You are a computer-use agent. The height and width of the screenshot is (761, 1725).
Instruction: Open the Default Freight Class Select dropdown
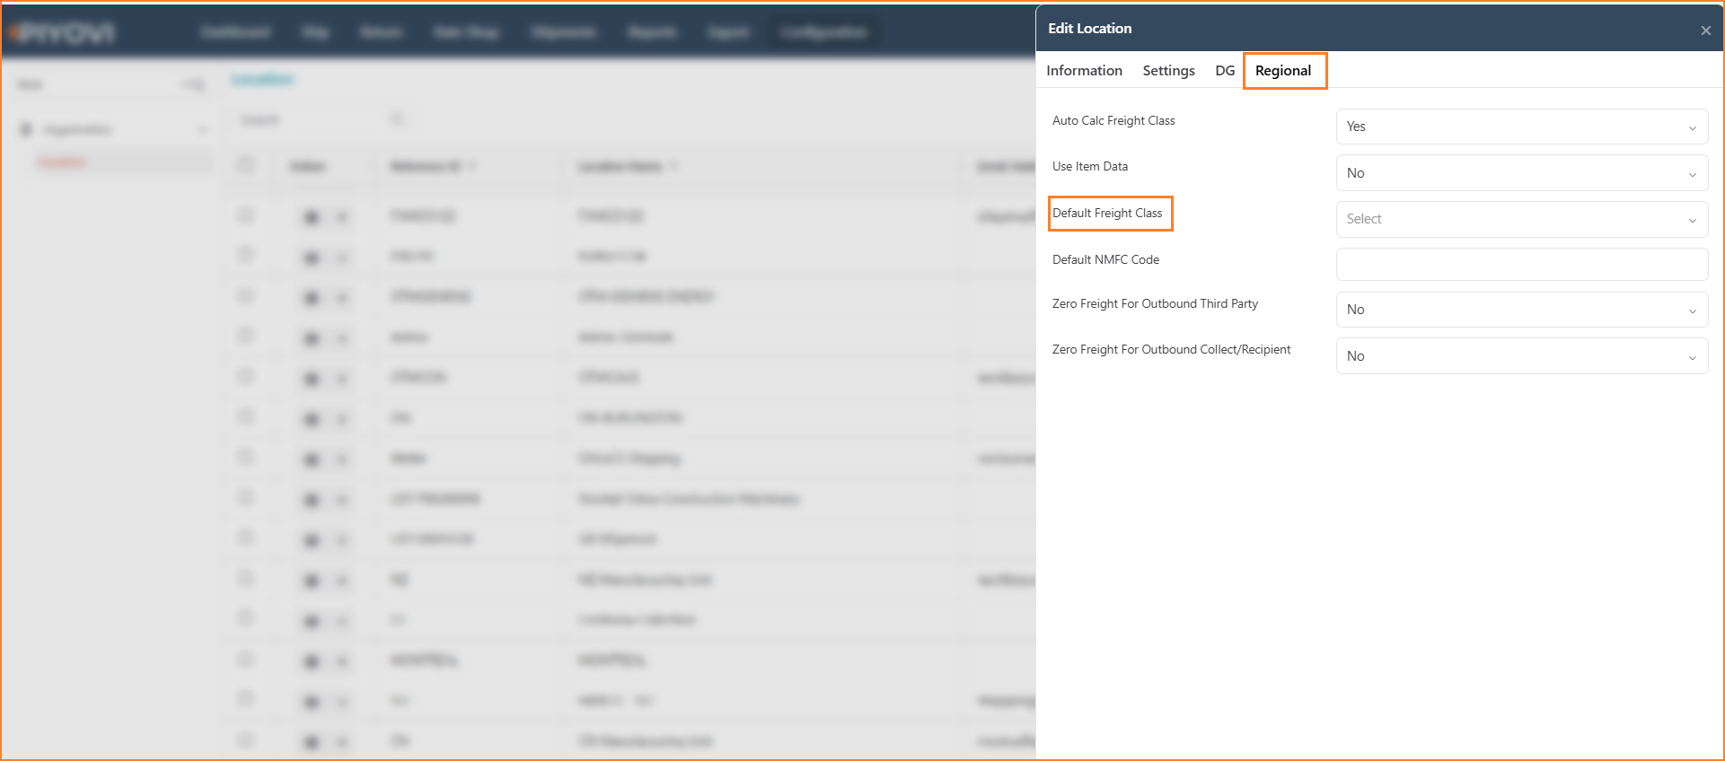pos(1522,219)
